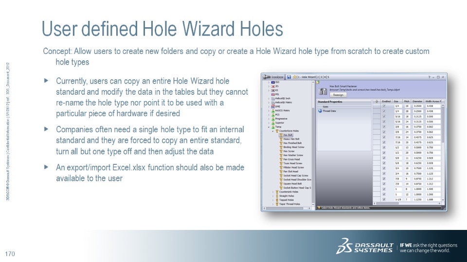
Task: Click the Binding Head Screw hole icon
Action: coord(281,147)
